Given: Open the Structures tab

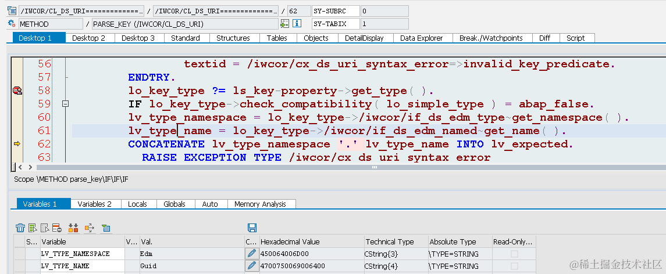Looking at the screenshot, I should pos(235,38).
